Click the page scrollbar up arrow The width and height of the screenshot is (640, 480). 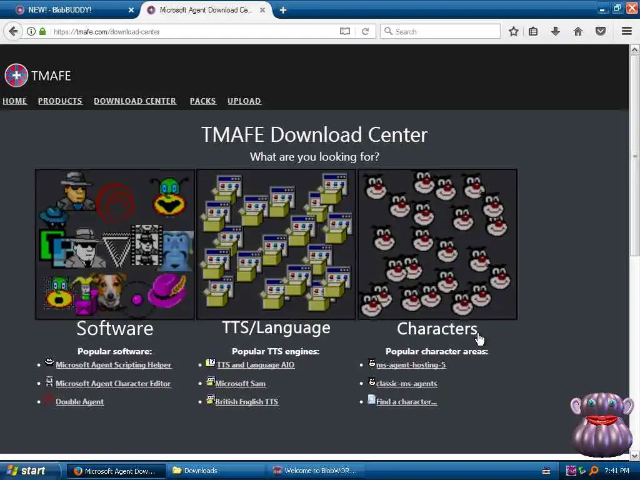[635, 50]
